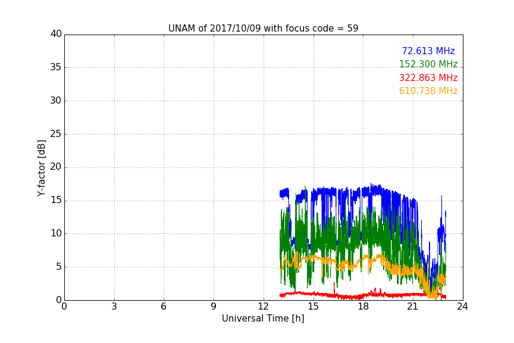
Task: Click the y-axis tick value 25
Action: (56, 133)
